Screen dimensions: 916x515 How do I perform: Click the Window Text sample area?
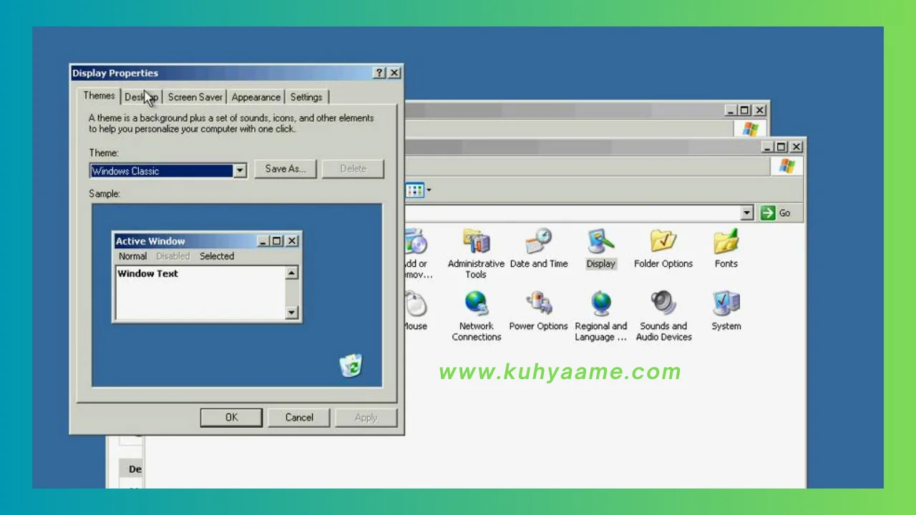coord(200,293)
